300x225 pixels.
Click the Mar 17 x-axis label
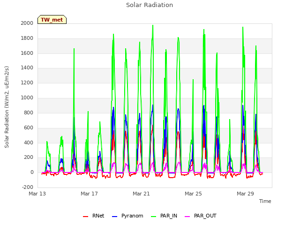[89, 194]
